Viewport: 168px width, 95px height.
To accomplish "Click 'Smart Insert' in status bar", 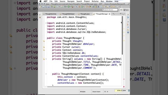I will coord(96,92).
